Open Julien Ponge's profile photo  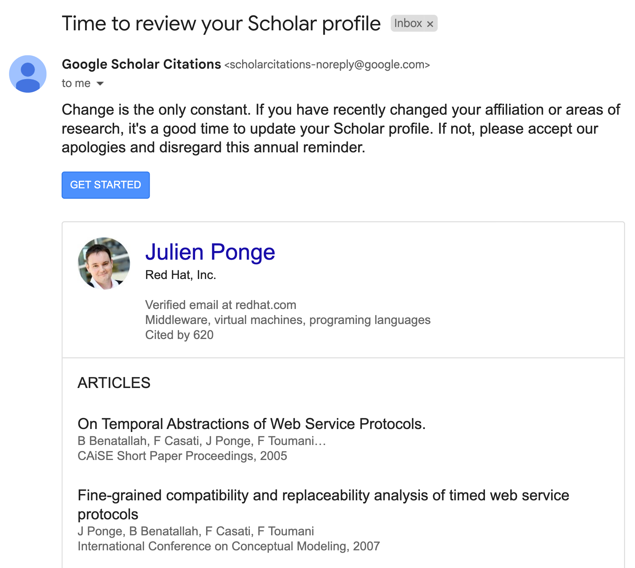[x=104, y=263]
